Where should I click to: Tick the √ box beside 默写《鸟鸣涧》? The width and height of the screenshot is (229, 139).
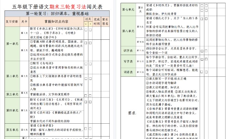(86, 64)
